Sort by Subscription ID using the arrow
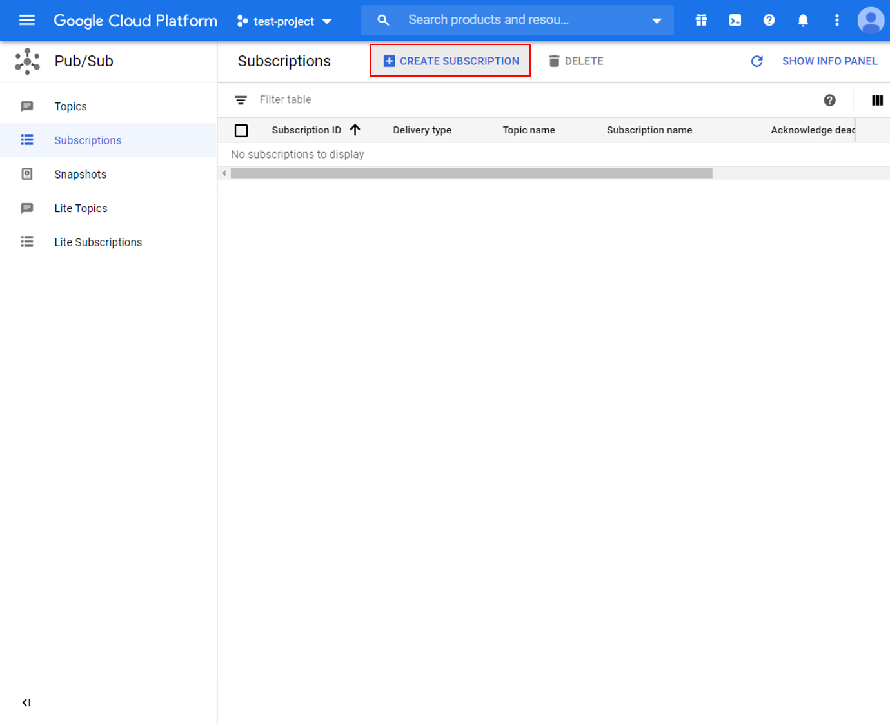Viewport: 890px width, 725px height. [x=355, y=130]
